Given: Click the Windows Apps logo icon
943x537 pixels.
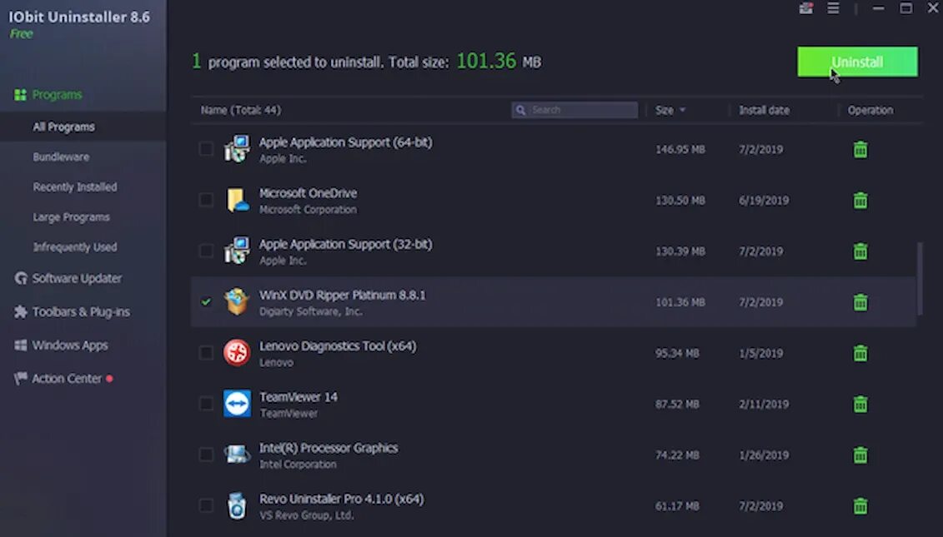Looking at the screenshot, I should (x=21, y=346).
